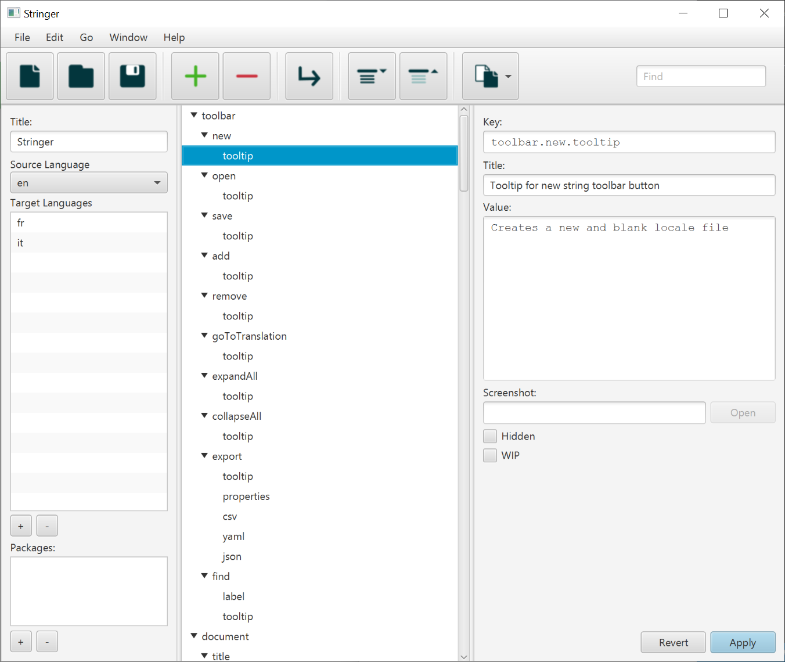
Task: Select it in Target Languages list
Action: click(89, 243)
